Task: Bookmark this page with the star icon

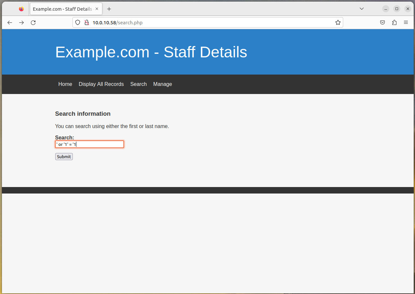Action: click(338, 23)
